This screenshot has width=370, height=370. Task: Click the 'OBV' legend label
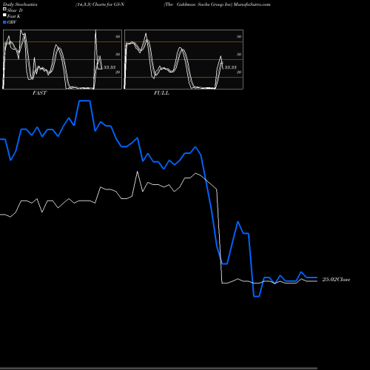[12, 22]
